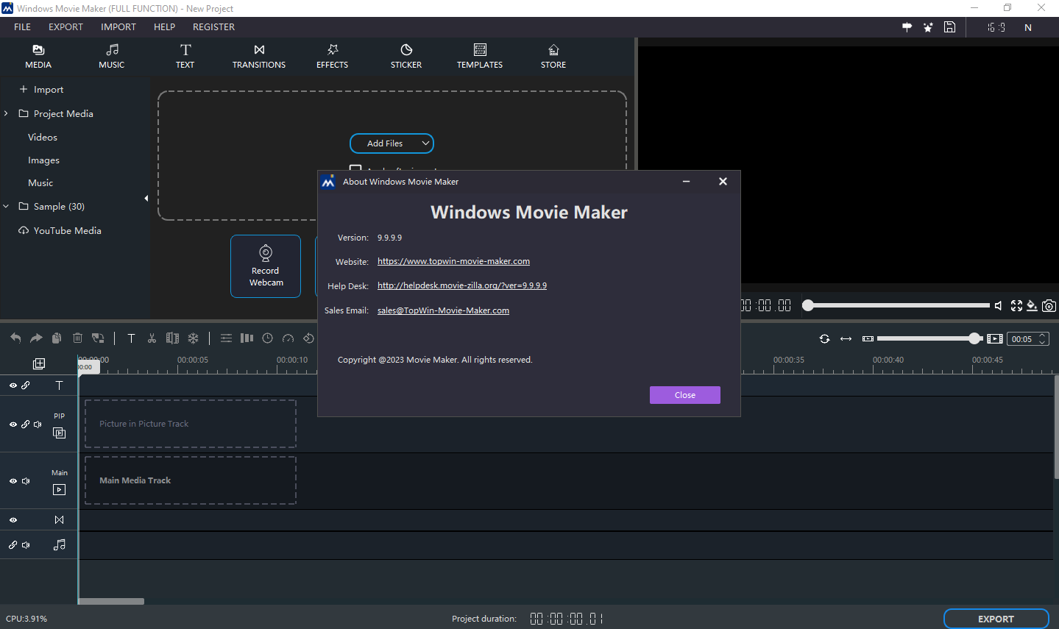Take a preview snapshot with camera icon

[x=1049, y=305]
